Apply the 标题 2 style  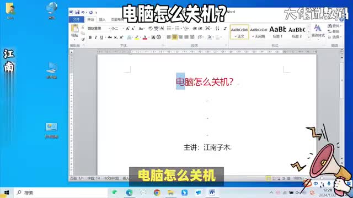pyautogui.click(x=297, y=32)
